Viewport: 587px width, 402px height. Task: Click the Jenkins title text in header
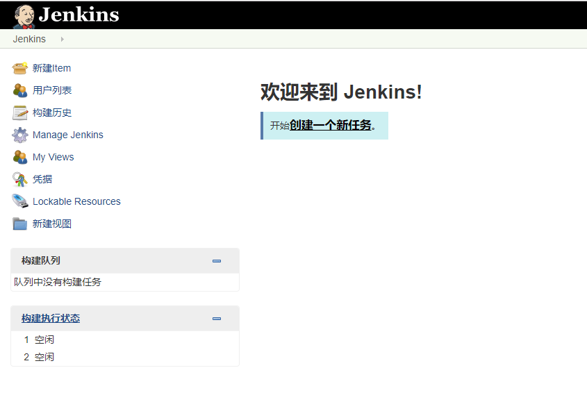tap(78, 15)
